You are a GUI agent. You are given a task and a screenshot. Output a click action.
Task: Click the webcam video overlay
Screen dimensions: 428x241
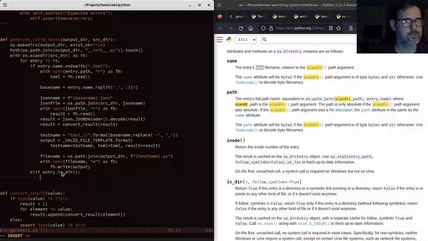393,27
